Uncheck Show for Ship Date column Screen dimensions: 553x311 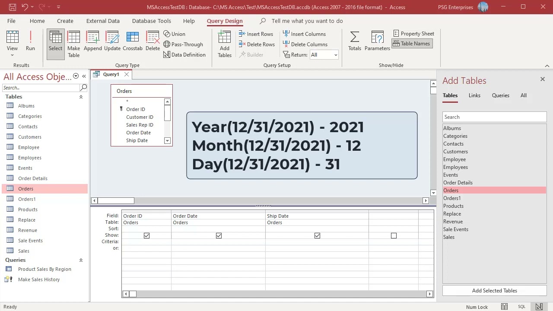click(317, 235)
